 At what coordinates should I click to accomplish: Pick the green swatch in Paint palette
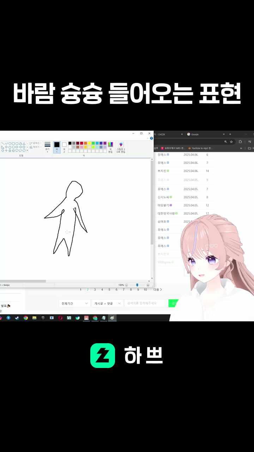pos(93,143)
